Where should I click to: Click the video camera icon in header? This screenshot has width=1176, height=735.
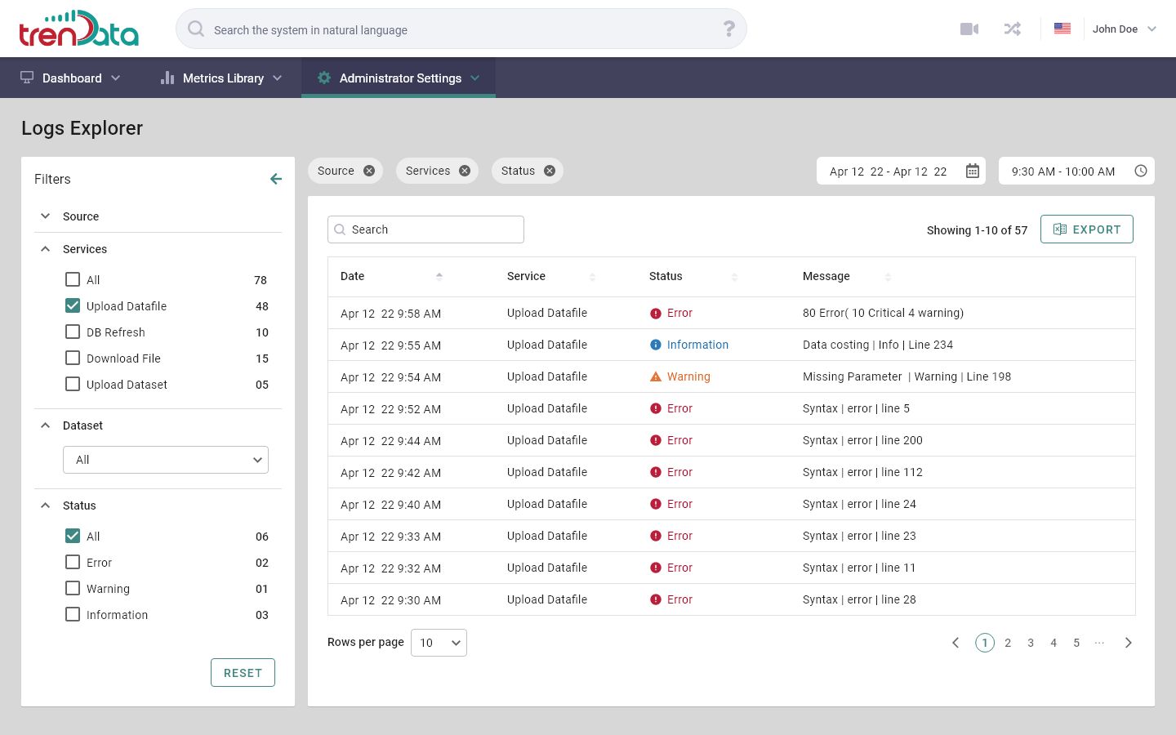click(x=969, y=29)
